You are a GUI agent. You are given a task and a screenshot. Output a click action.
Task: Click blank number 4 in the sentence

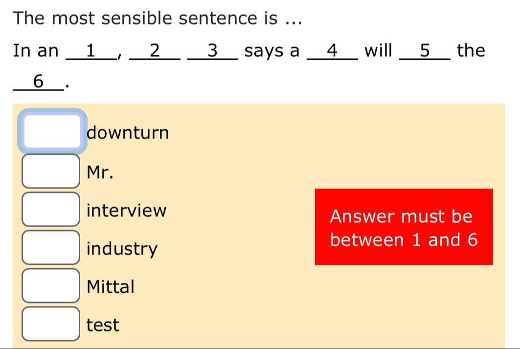[x=332, y=50]
